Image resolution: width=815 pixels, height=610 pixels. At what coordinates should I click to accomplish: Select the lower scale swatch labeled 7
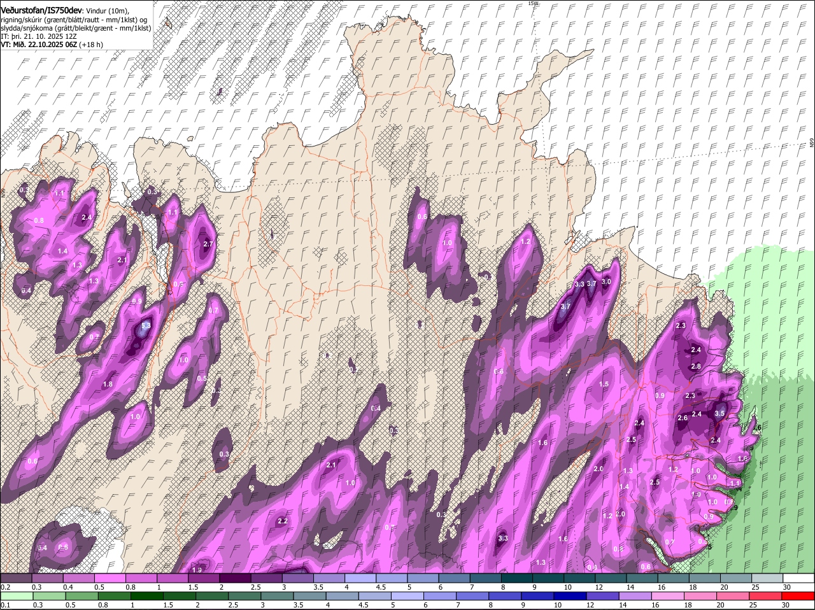[x=472, y=596]
